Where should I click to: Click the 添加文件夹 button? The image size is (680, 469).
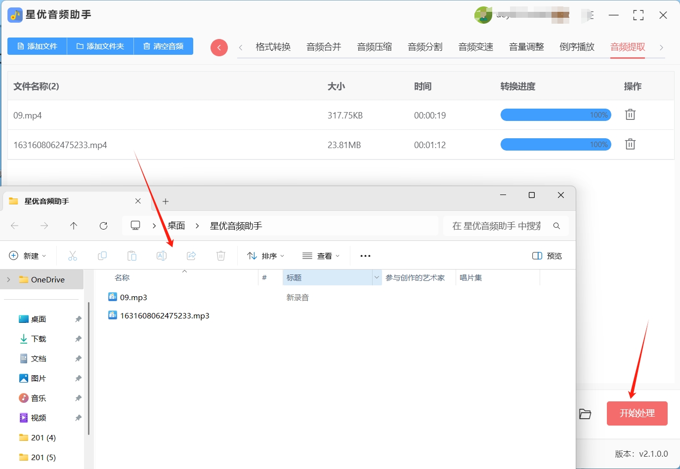[100, 46]
